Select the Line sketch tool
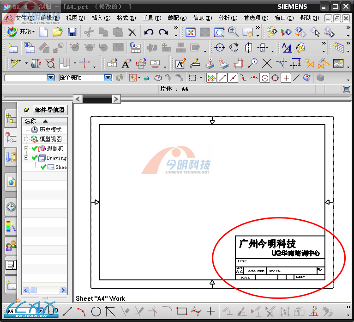Image resolution: width=354 pixels, height=322 pixels. point(67,311)
